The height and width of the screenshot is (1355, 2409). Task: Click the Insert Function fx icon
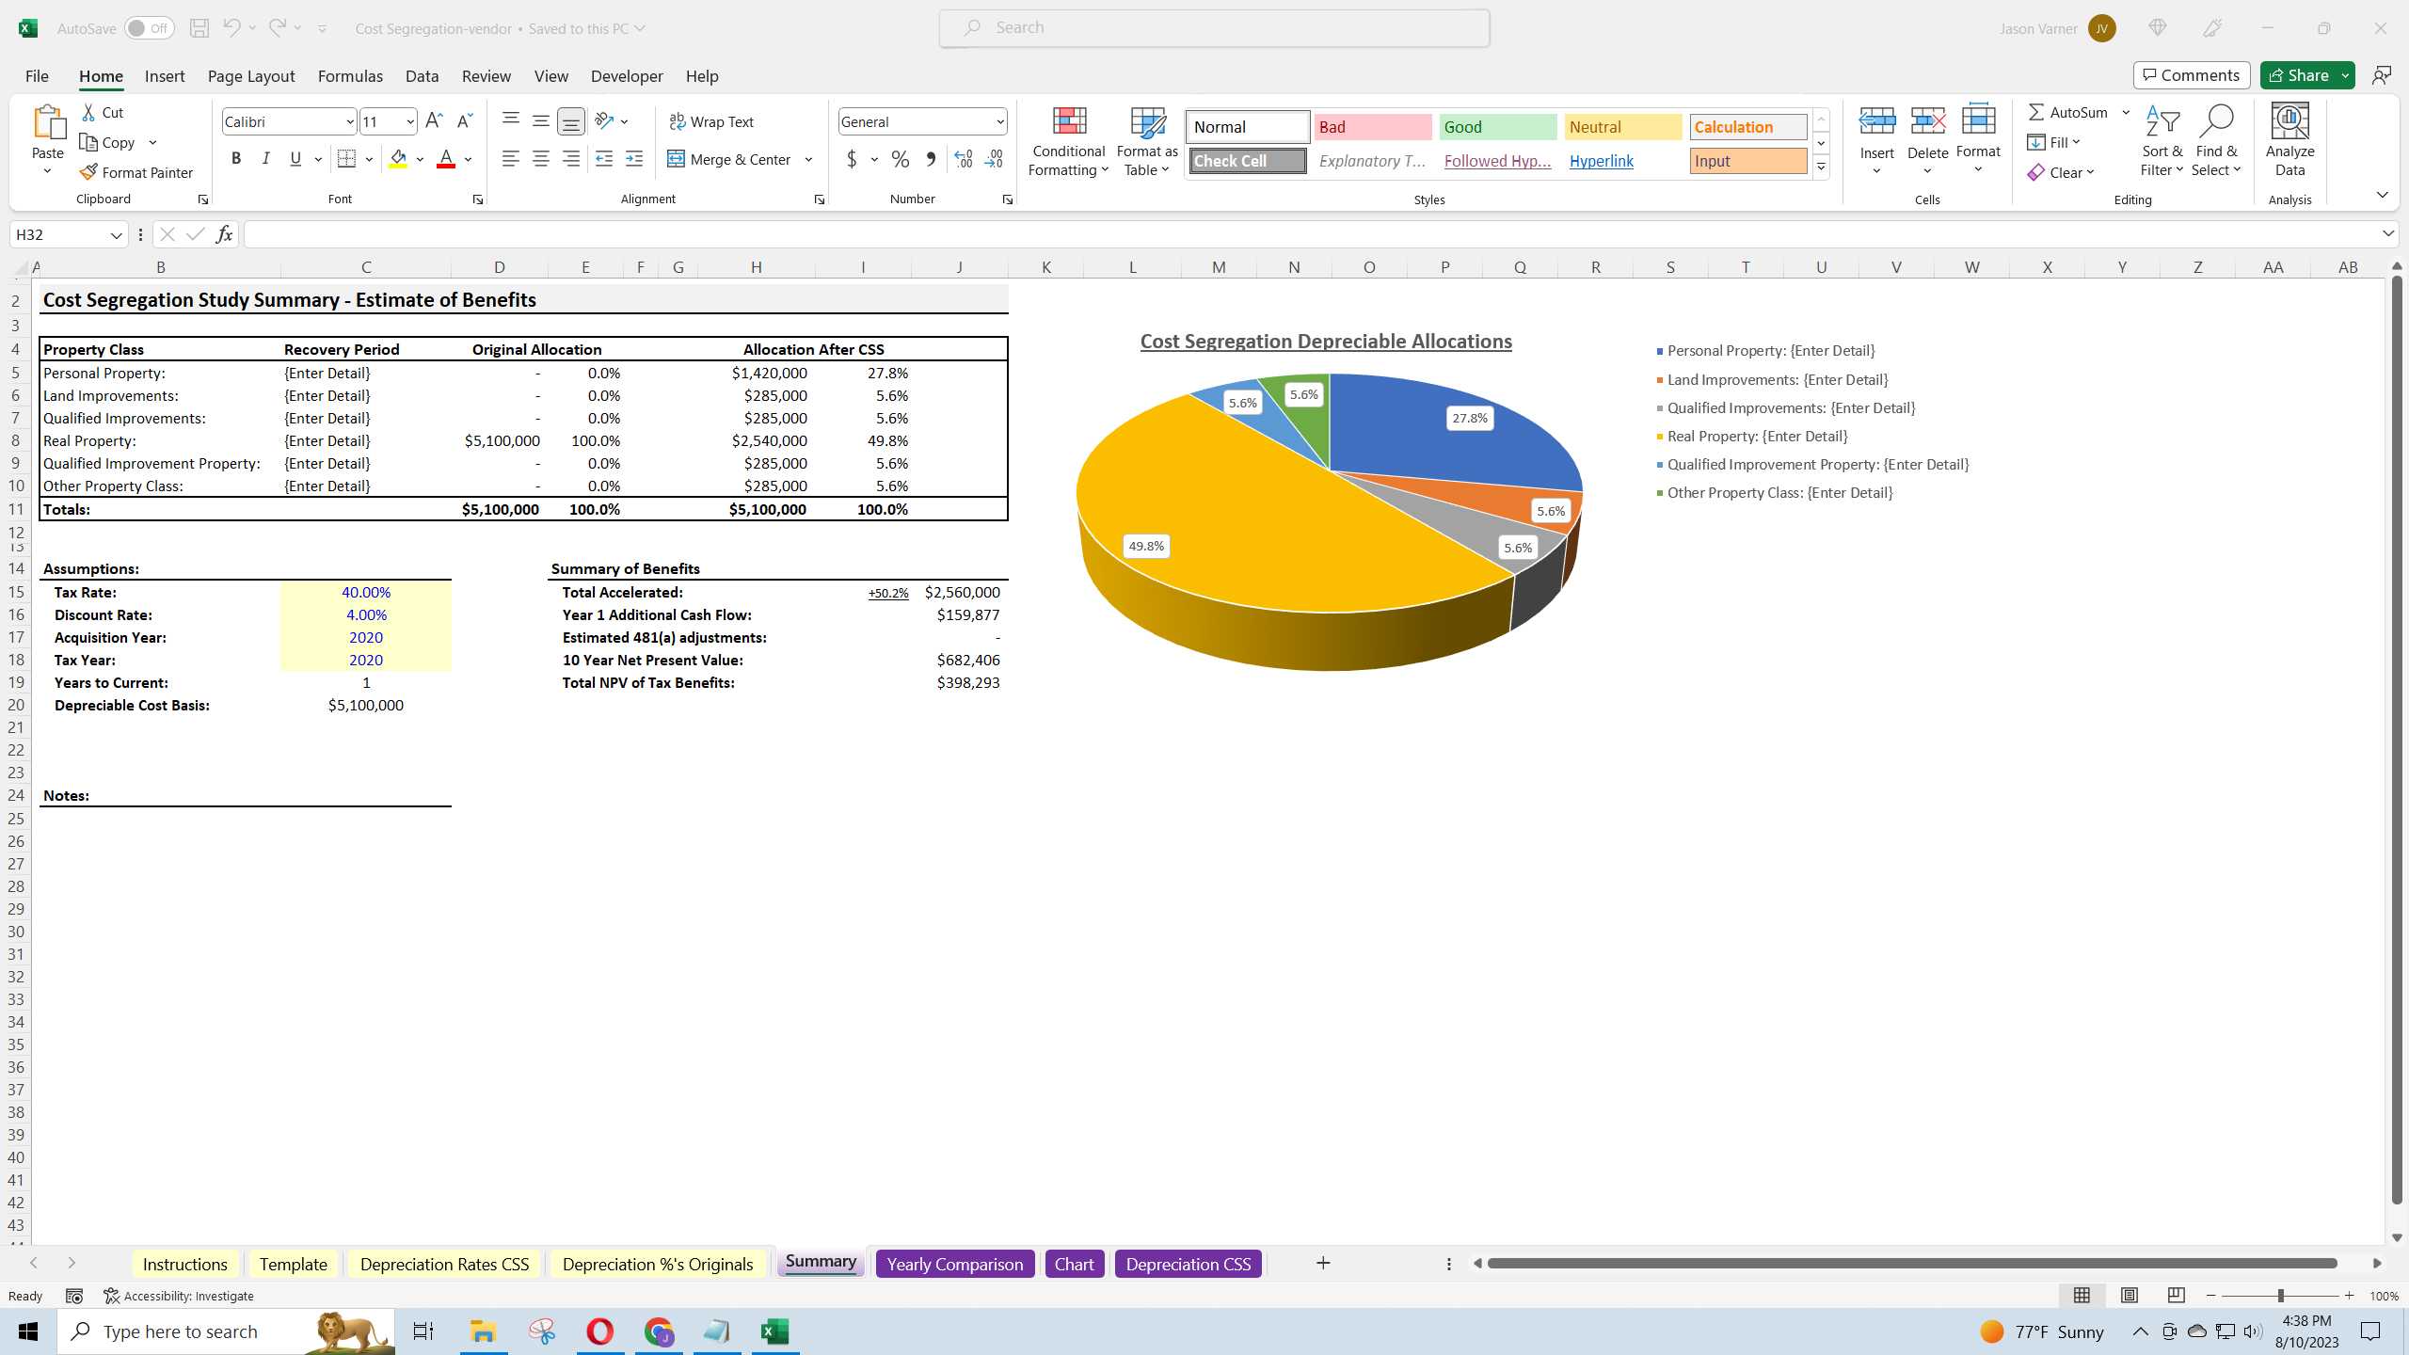(224, 234)
